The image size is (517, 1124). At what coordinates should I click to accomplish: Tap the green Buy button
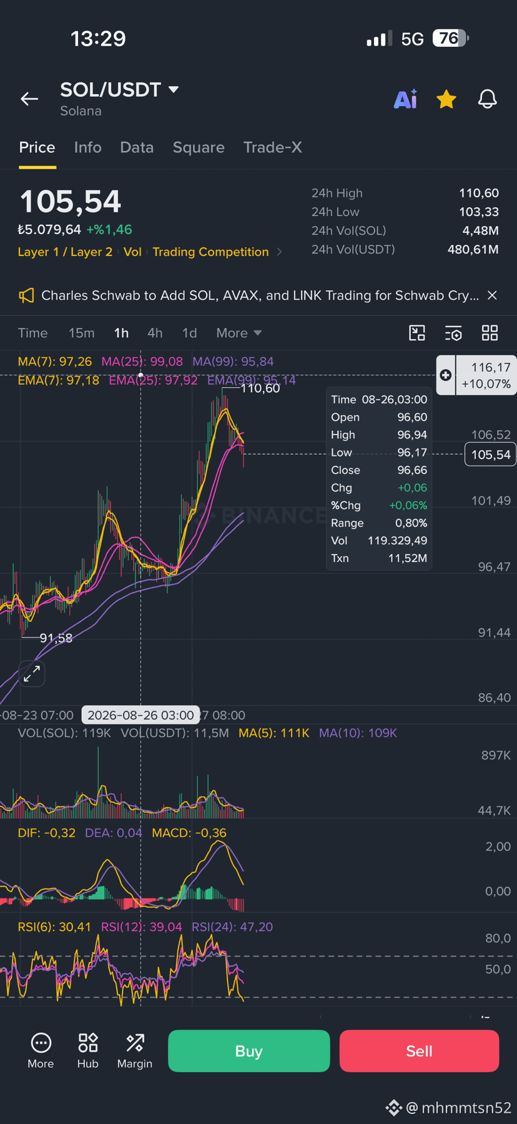click(x=249, y=1051)
